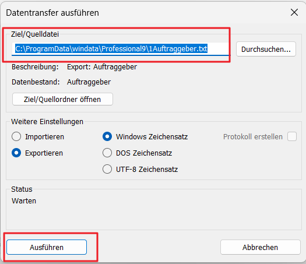This screenshot has height=264, width=306.
Task: Click the Ausführen button
Action: pyautogui.click(x=47, y=247)
